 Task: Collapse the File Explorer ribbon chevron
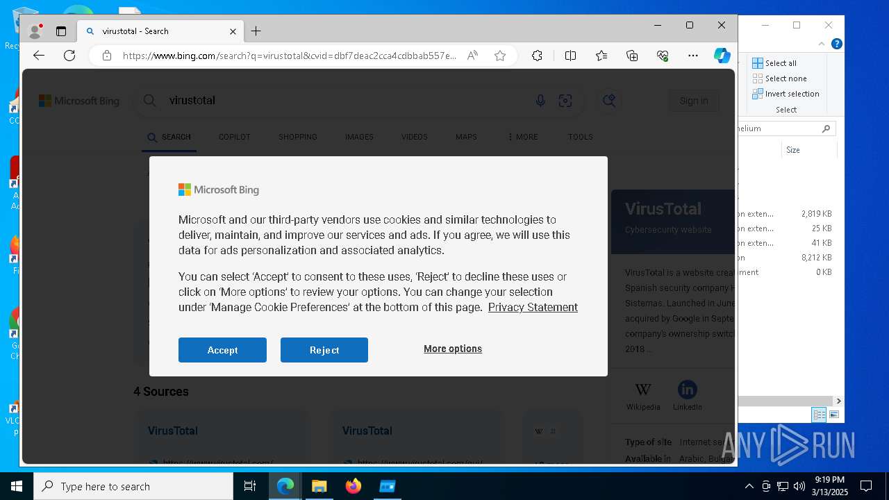(822, 44)
